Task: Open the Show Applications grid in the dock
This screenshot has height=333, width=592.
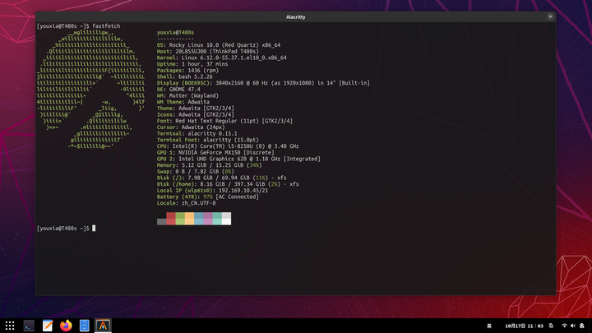Action: pos(10,326)
